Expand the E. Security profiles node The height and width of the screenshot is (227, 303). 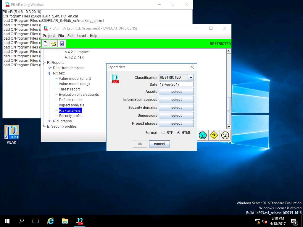coord(44,126)
